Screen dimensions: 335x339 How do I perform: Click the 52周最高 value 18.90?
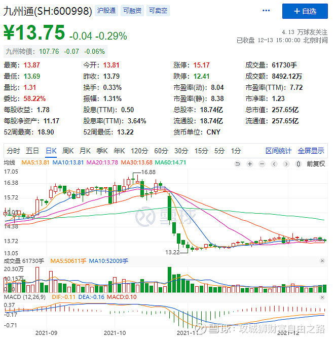[46, 132]
